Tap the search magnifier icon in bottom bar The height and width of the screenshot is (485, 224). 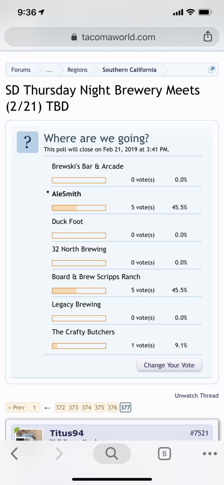click(112, 454)
